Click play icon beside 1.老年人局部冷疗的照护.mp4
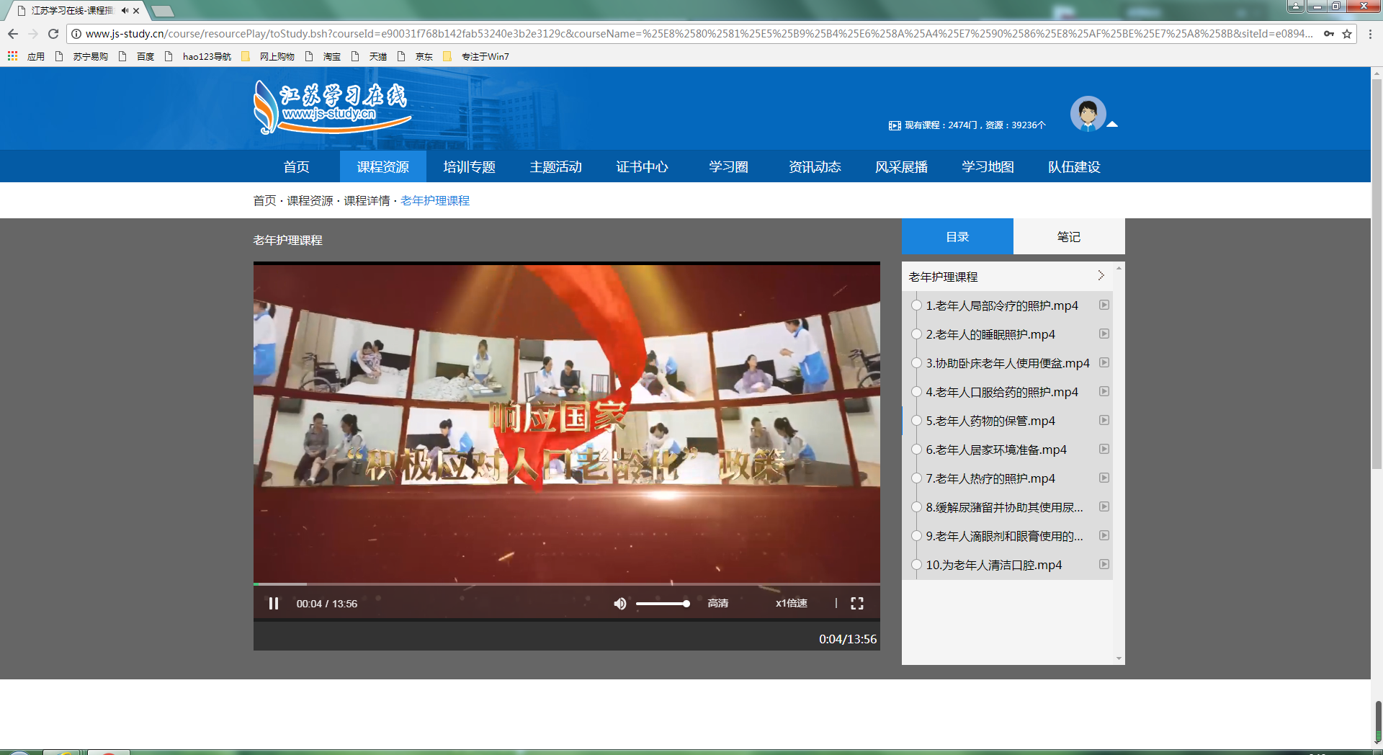Image resolution: width=1383 pixels, height=755 pixels. 1104,305
